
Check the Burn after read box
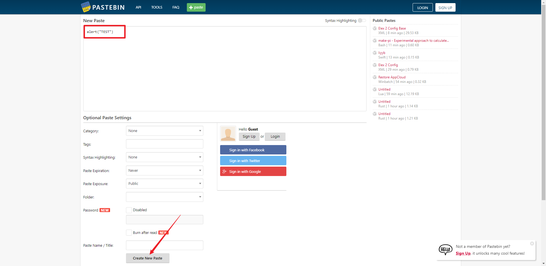[x=129, y=233]
